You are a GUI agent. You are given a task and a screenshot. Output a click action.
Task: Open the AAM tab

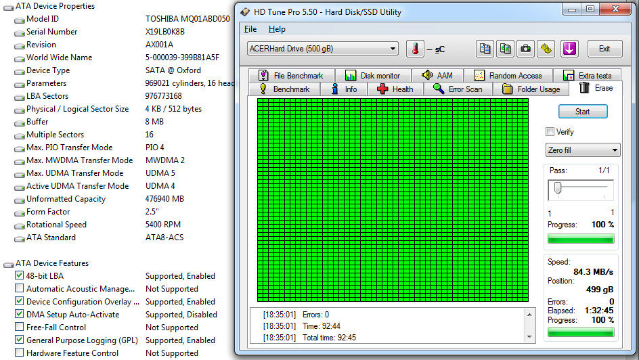coord(437,75)
